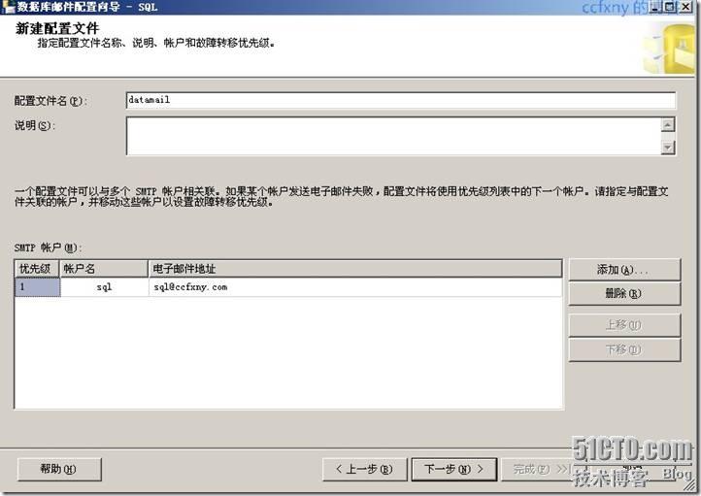
Task: Click the Remove (删除) account button
Action: coord(624,293)
